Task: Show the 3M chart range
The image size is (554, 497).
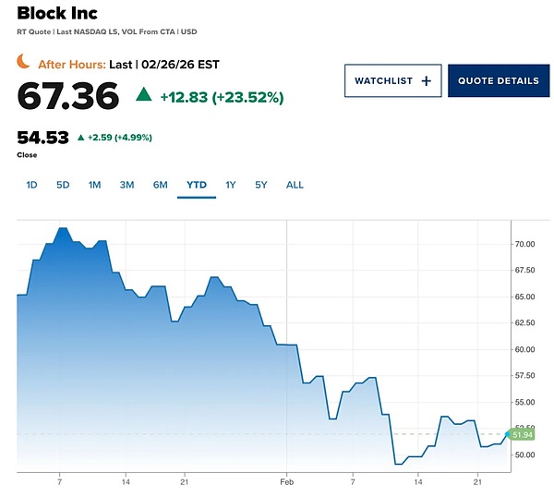Action: (126, 185)
